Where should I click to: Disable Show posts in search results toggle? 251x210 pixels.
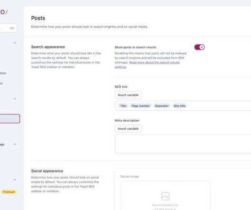pos(199,47)
